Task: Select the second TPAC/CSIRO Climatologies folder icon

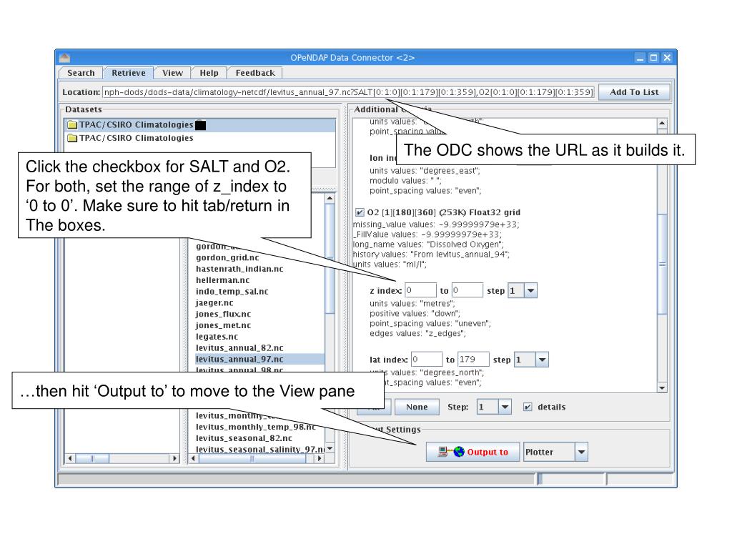Action: point(72,138)
